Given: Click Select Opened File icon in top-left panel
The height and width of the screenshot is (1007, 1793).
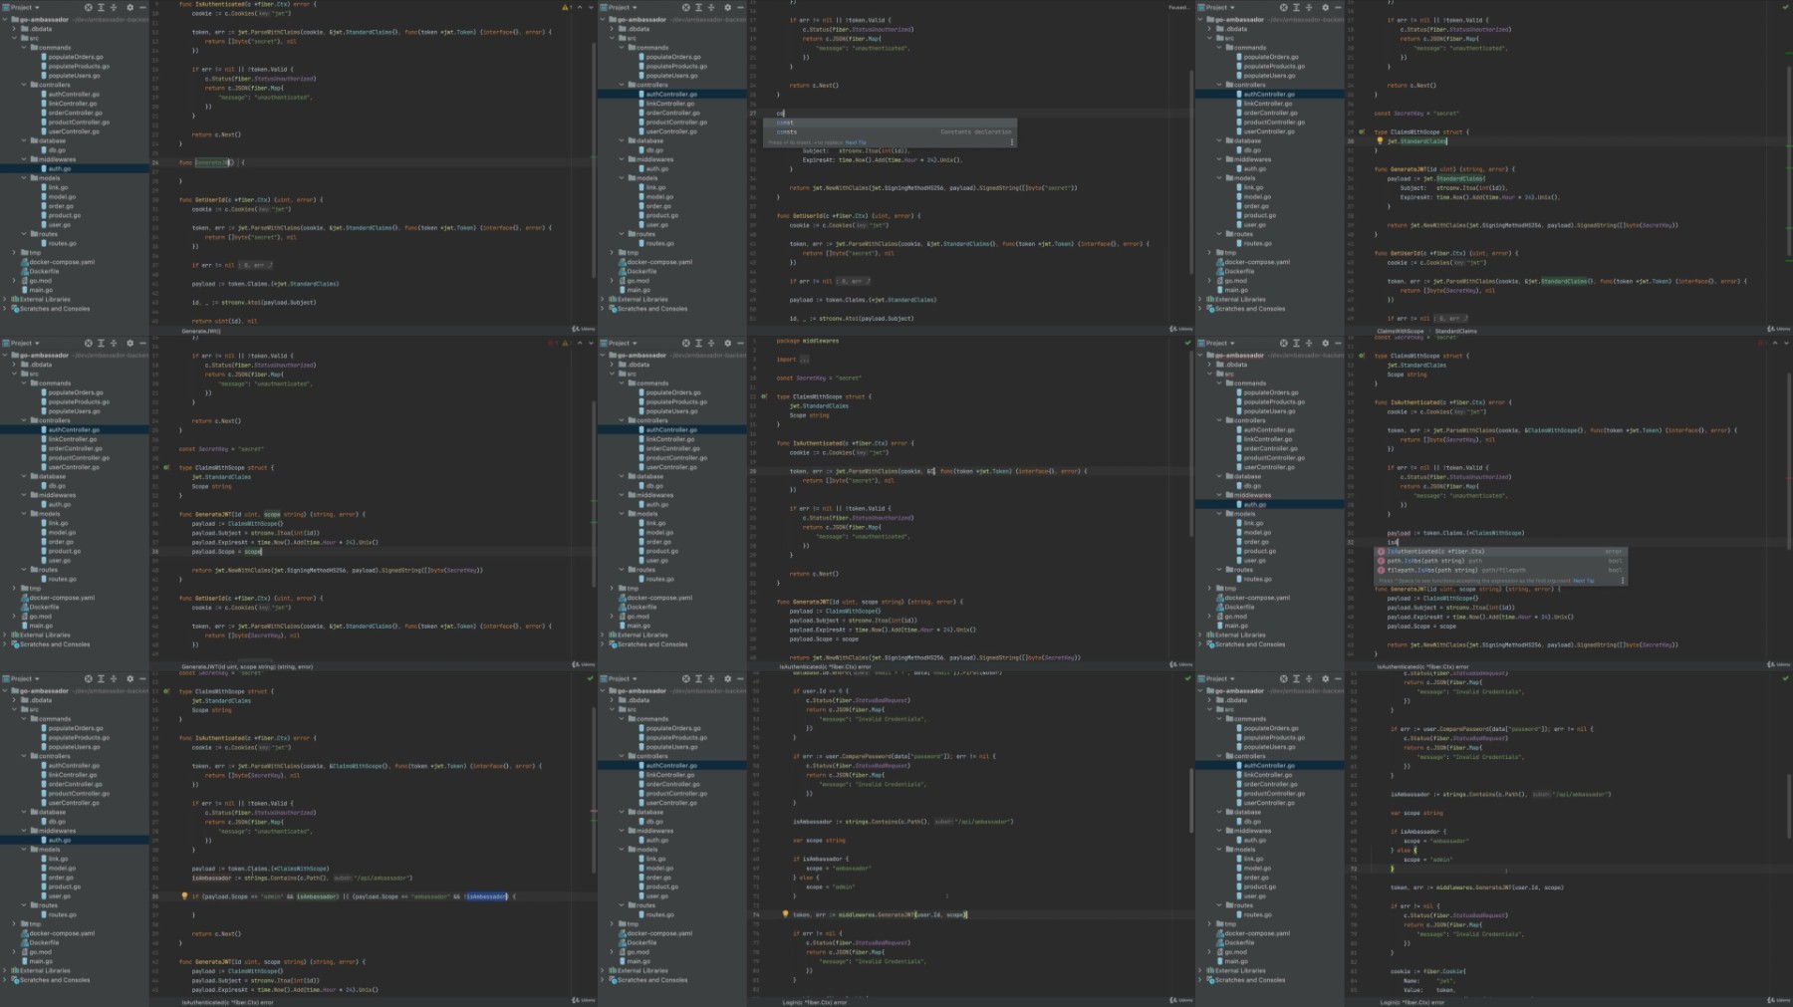Looking at the screenshot, I should [88, 8].
